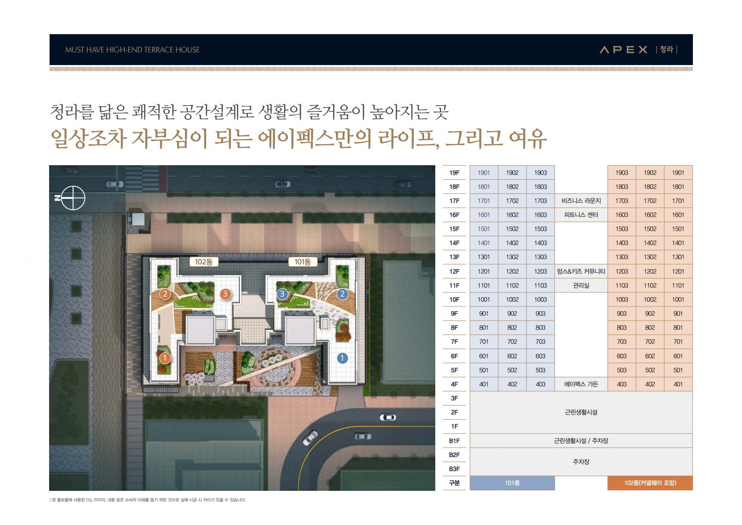Open the 피트니스 센터 cell on 16F

[x=581, y=215]
